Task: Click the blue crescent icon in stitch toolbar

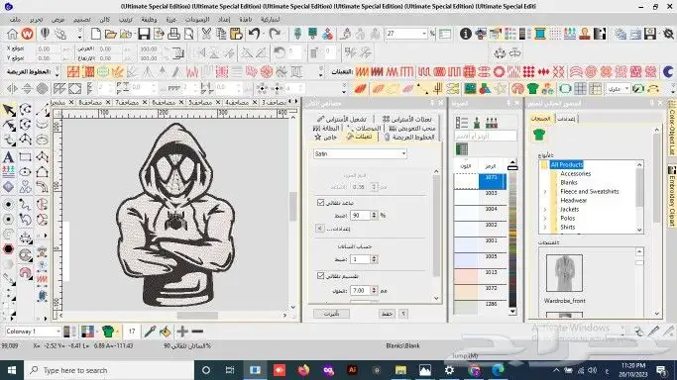Action: (x=668, y=71)
